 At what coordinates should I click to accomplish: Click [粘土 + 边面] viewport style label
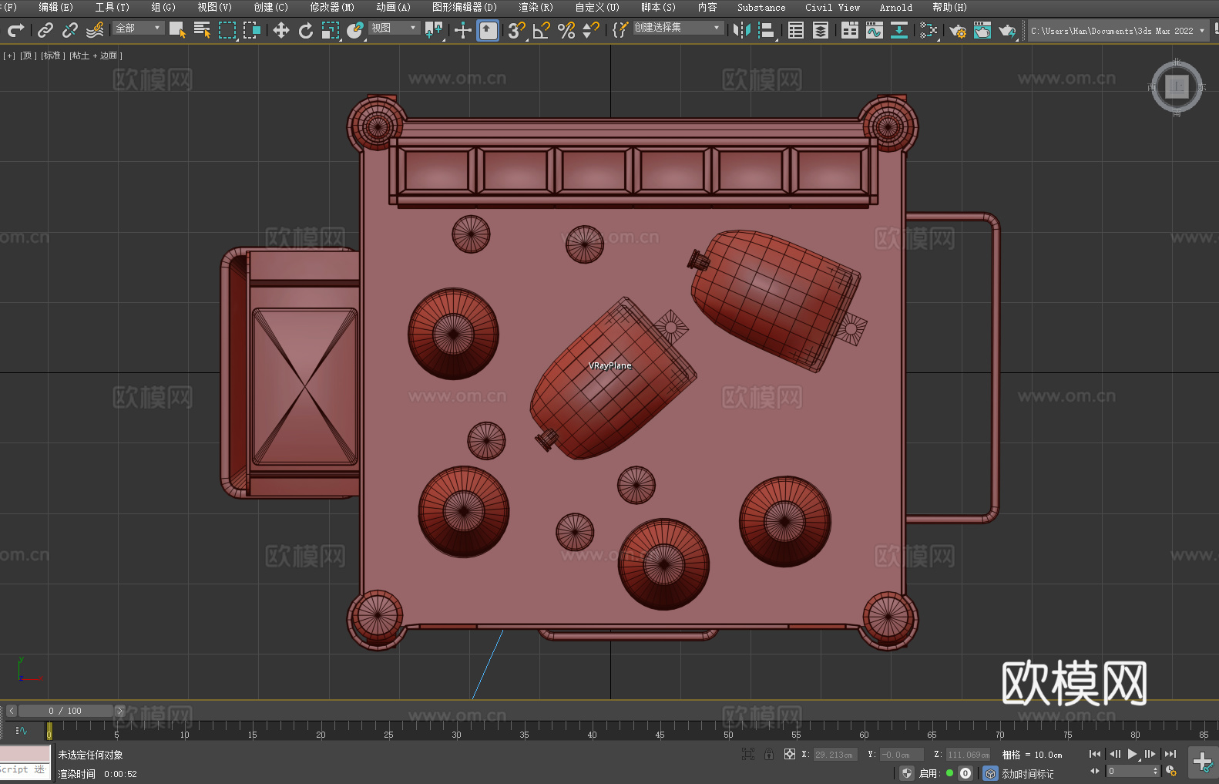[96, 56]
